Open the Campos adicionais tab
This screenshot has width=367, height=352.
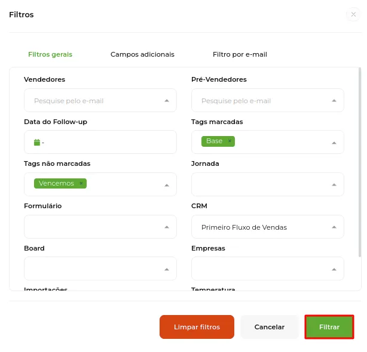click(x=142, y=54)
